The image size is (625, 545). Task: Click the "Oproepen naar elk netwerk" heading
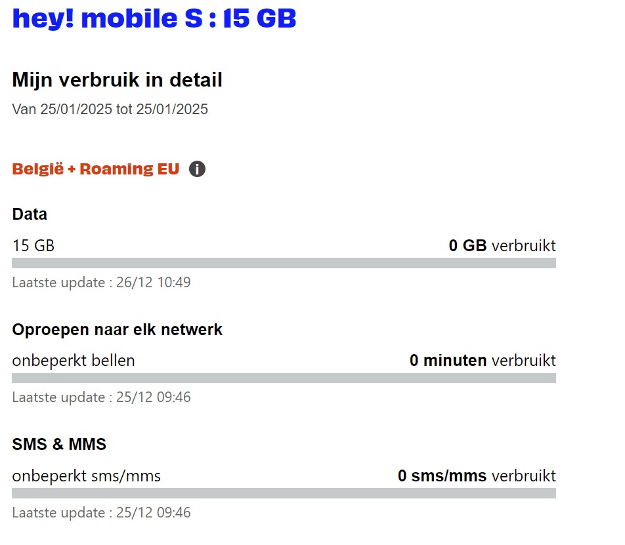(117, 329)
